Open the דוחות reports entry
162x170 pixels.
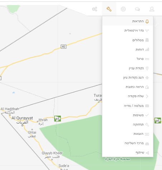(x=128, y=49)
